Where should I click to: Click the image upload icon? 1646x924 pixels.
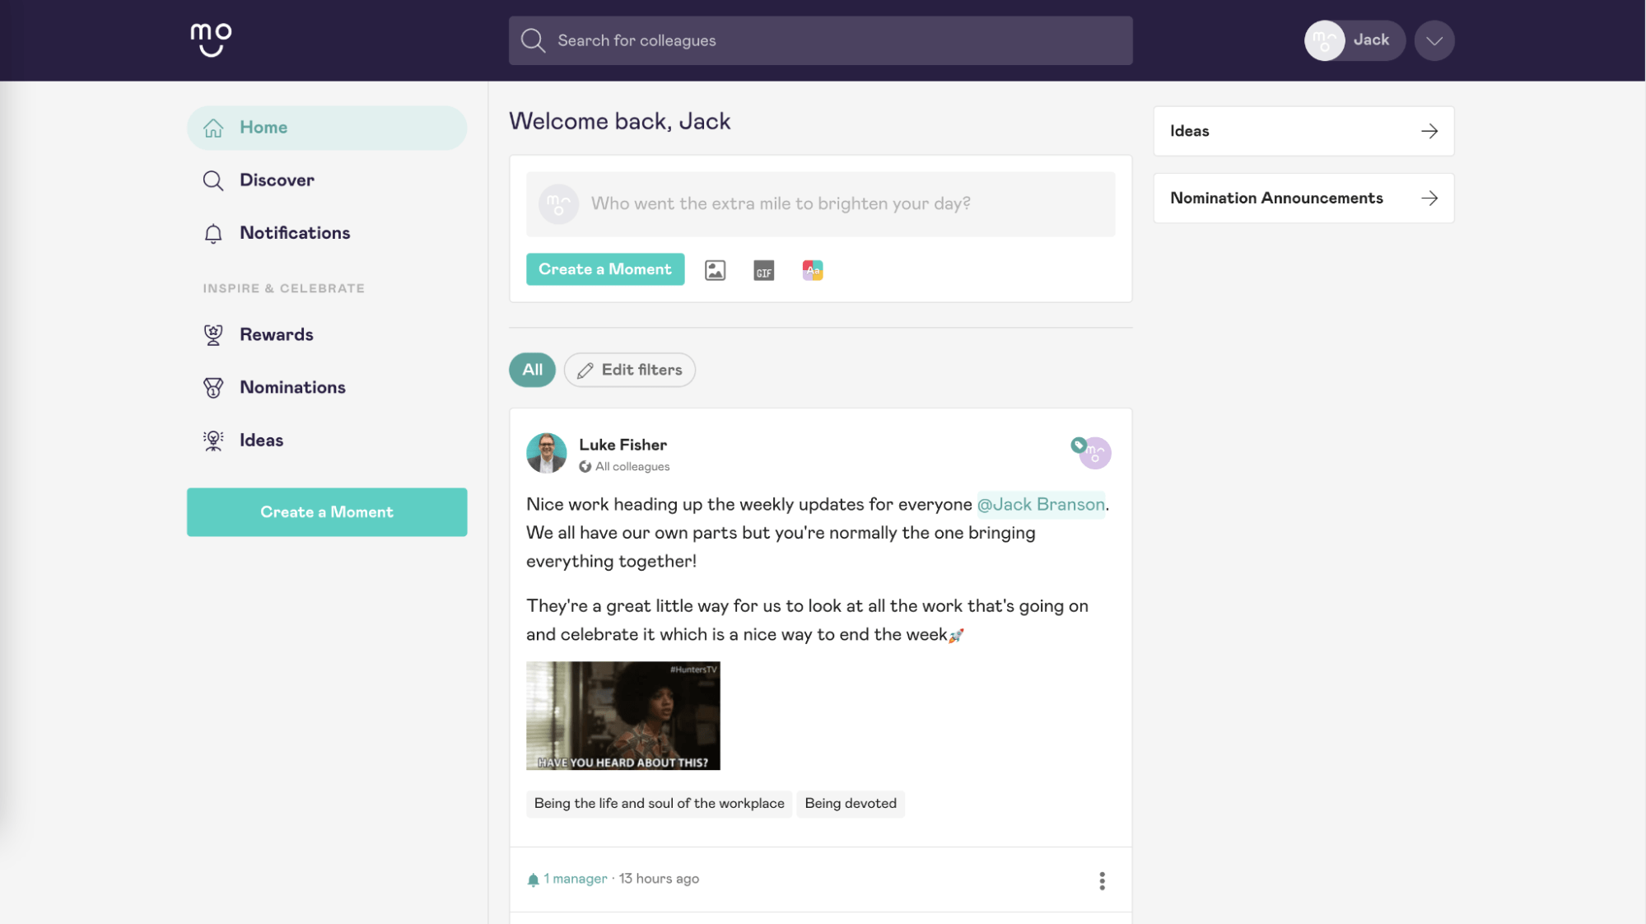click(715, 270)
